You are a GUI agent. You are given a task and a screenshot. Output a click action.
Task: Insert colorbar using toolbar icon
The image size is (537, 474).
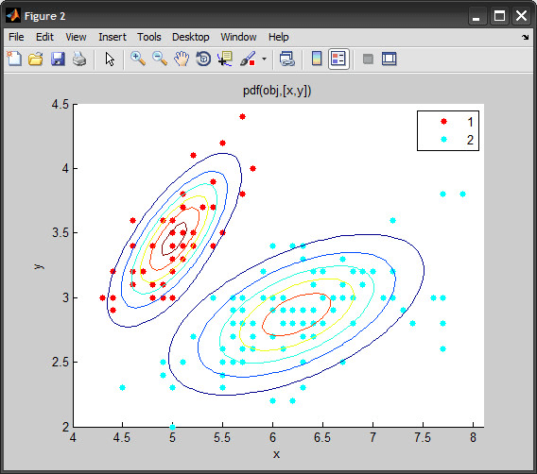(317, 59)
